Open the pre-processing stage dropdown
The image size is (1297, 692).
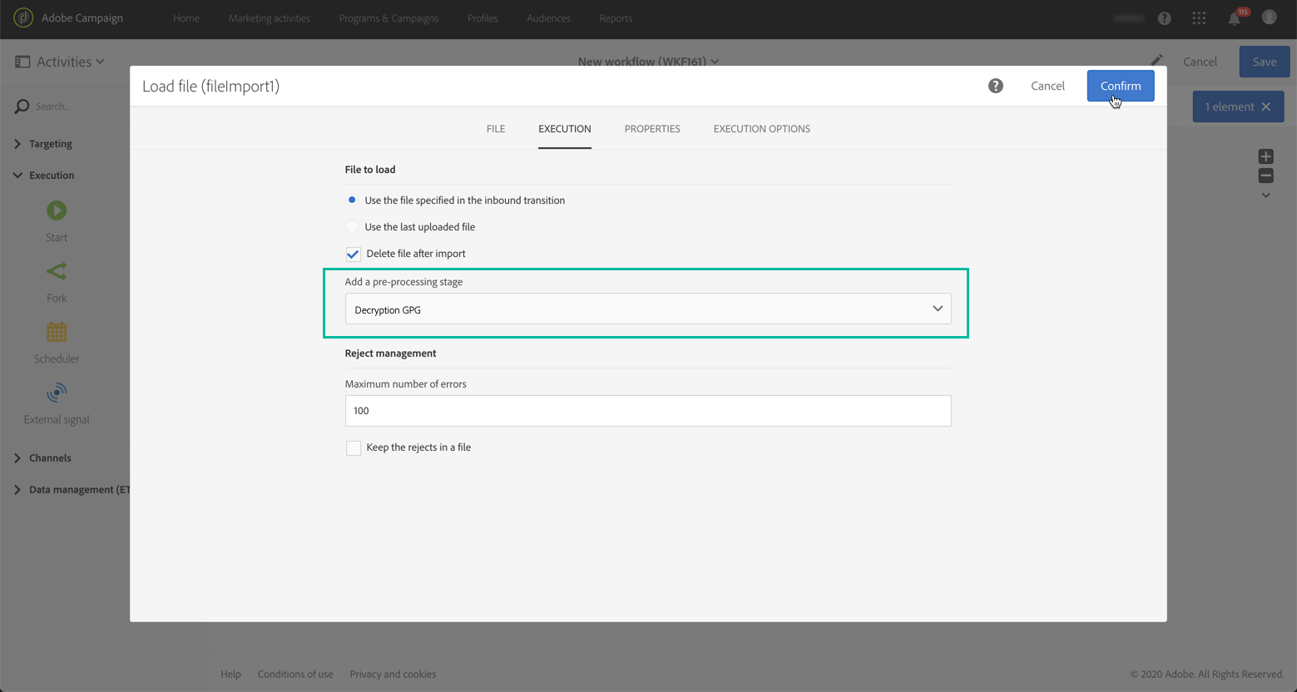point(648,309)
